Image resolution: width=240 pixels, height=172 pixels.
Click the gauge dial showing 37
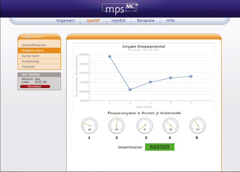198,126
